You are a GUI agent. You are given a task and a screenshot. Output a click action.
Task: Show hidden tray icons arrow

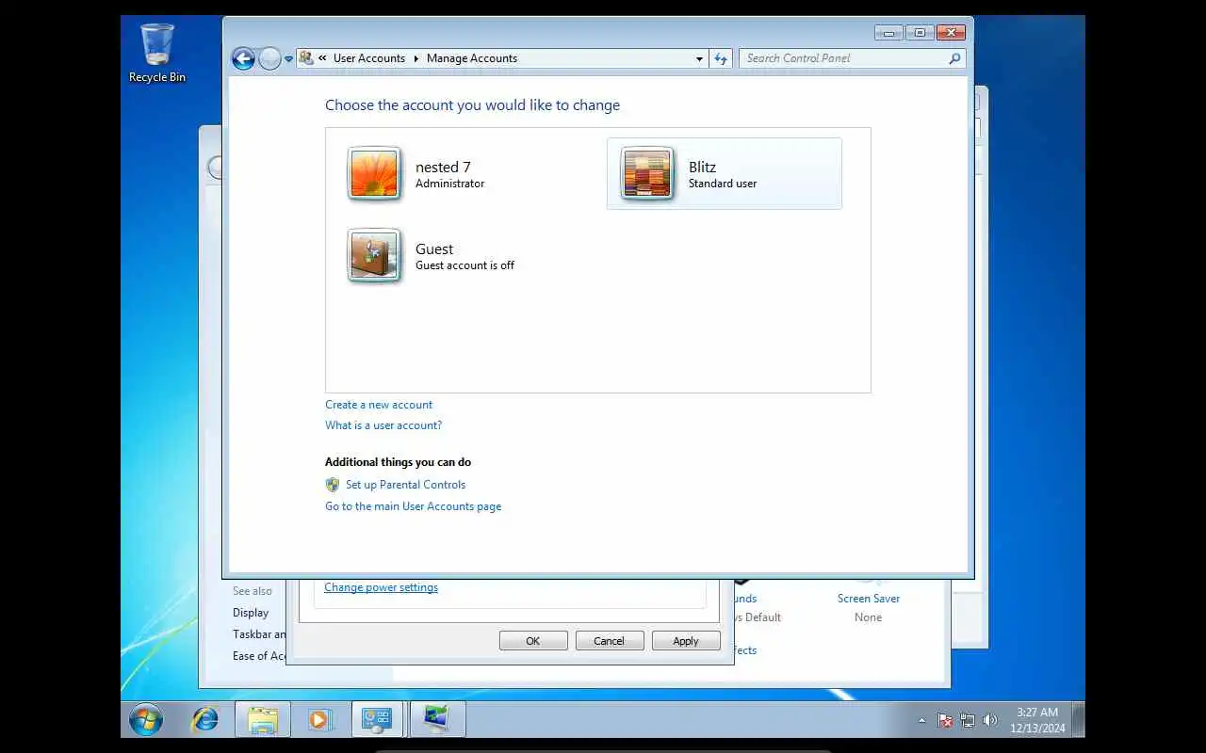pos(922,721)
